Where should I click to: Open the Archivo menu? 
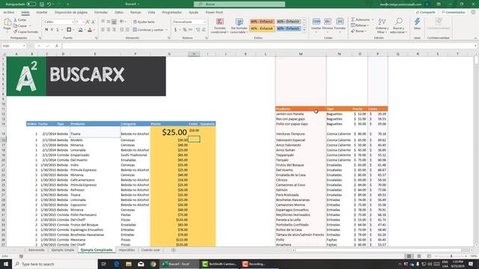[x=8, y=13]
